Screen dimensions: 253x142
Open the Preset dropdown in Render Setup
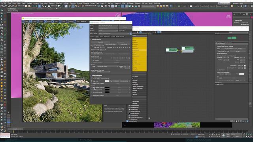click(108, 28)
